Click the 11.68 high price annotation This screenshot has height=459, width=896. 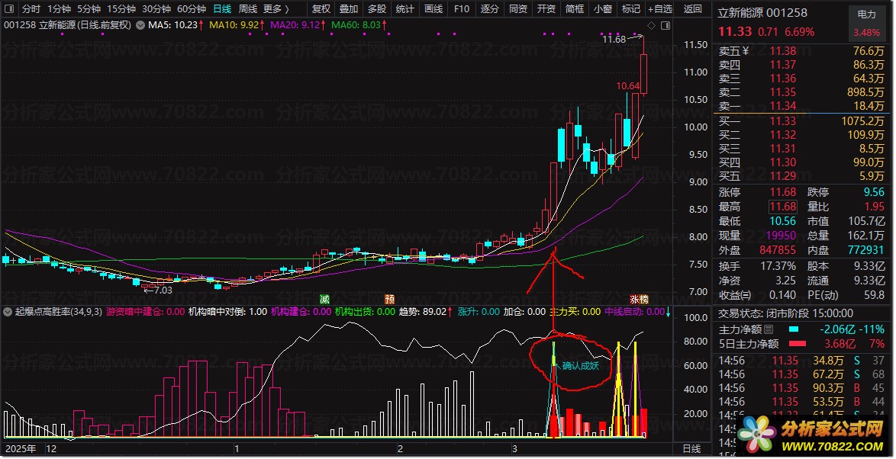614,40
